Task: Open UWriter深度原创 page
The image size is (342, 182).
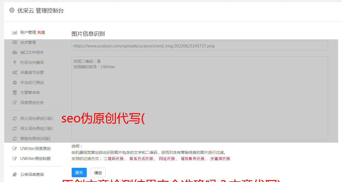Action: [35, 149]
